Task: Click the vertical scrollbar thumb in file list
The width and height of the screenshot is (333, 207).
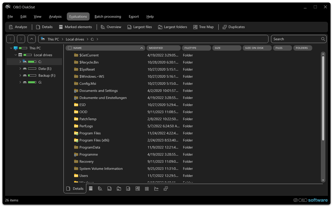Action: coord(323,98)
